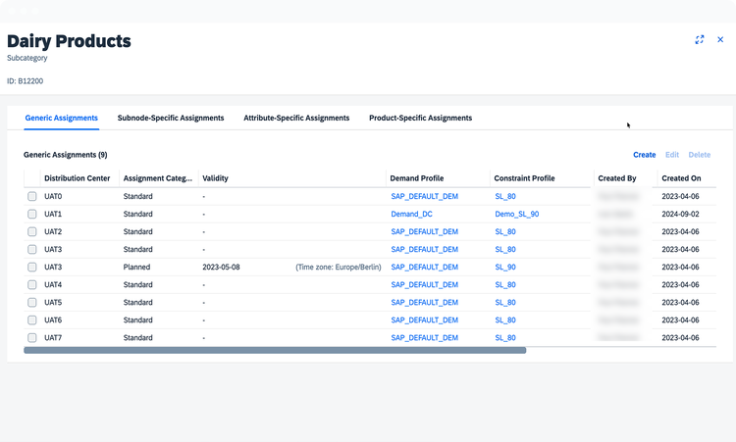Click the ID: B12200 text
This screenshot has width=736, height=442.
(x=25, y=81)
